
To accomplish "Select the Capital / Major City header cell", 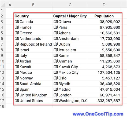I will (70, 16).
